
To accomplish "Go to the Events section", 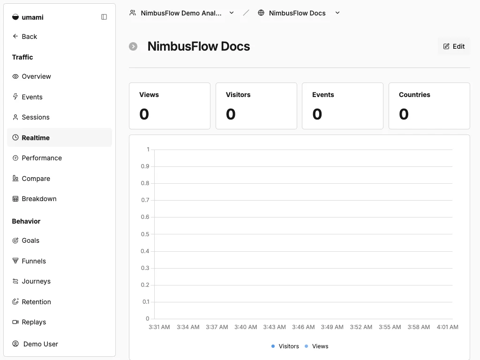I will (60, 97).
